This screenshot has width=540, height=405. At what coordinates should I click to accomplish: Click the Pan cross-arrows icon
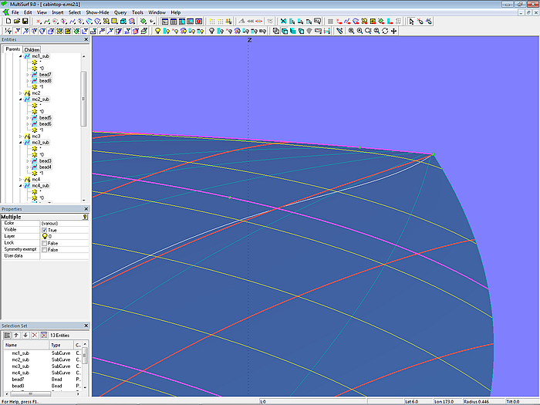pos(394,31)
